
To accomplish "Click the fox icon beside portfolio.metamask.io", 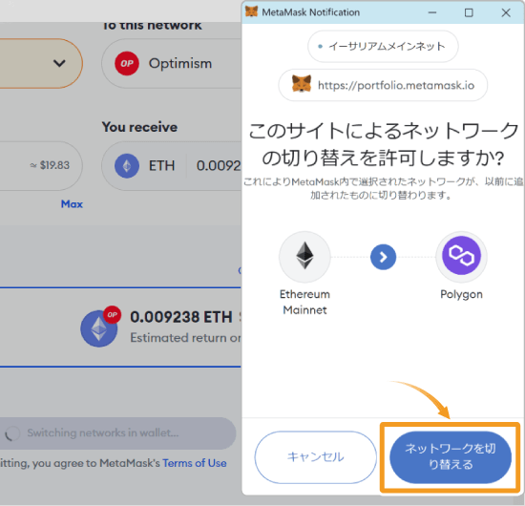I will (x=302, y=84).
